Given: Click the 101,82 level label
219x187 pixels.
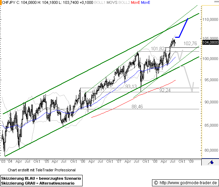Looking at the screenshot, I should [158, 49].
